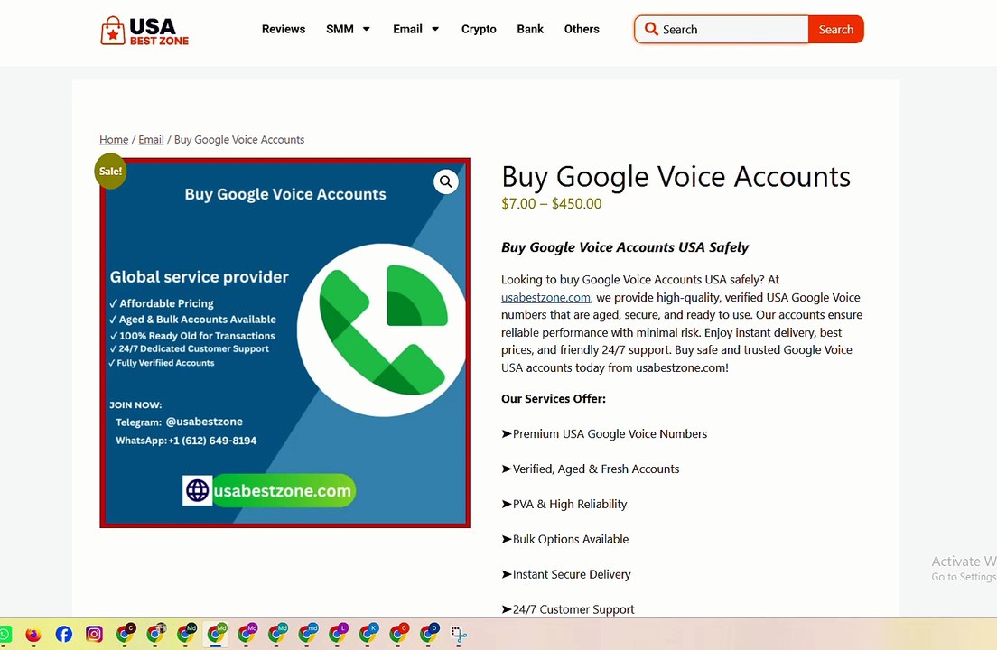Switch to Chrome profile with photo avatar

point(155,634)
